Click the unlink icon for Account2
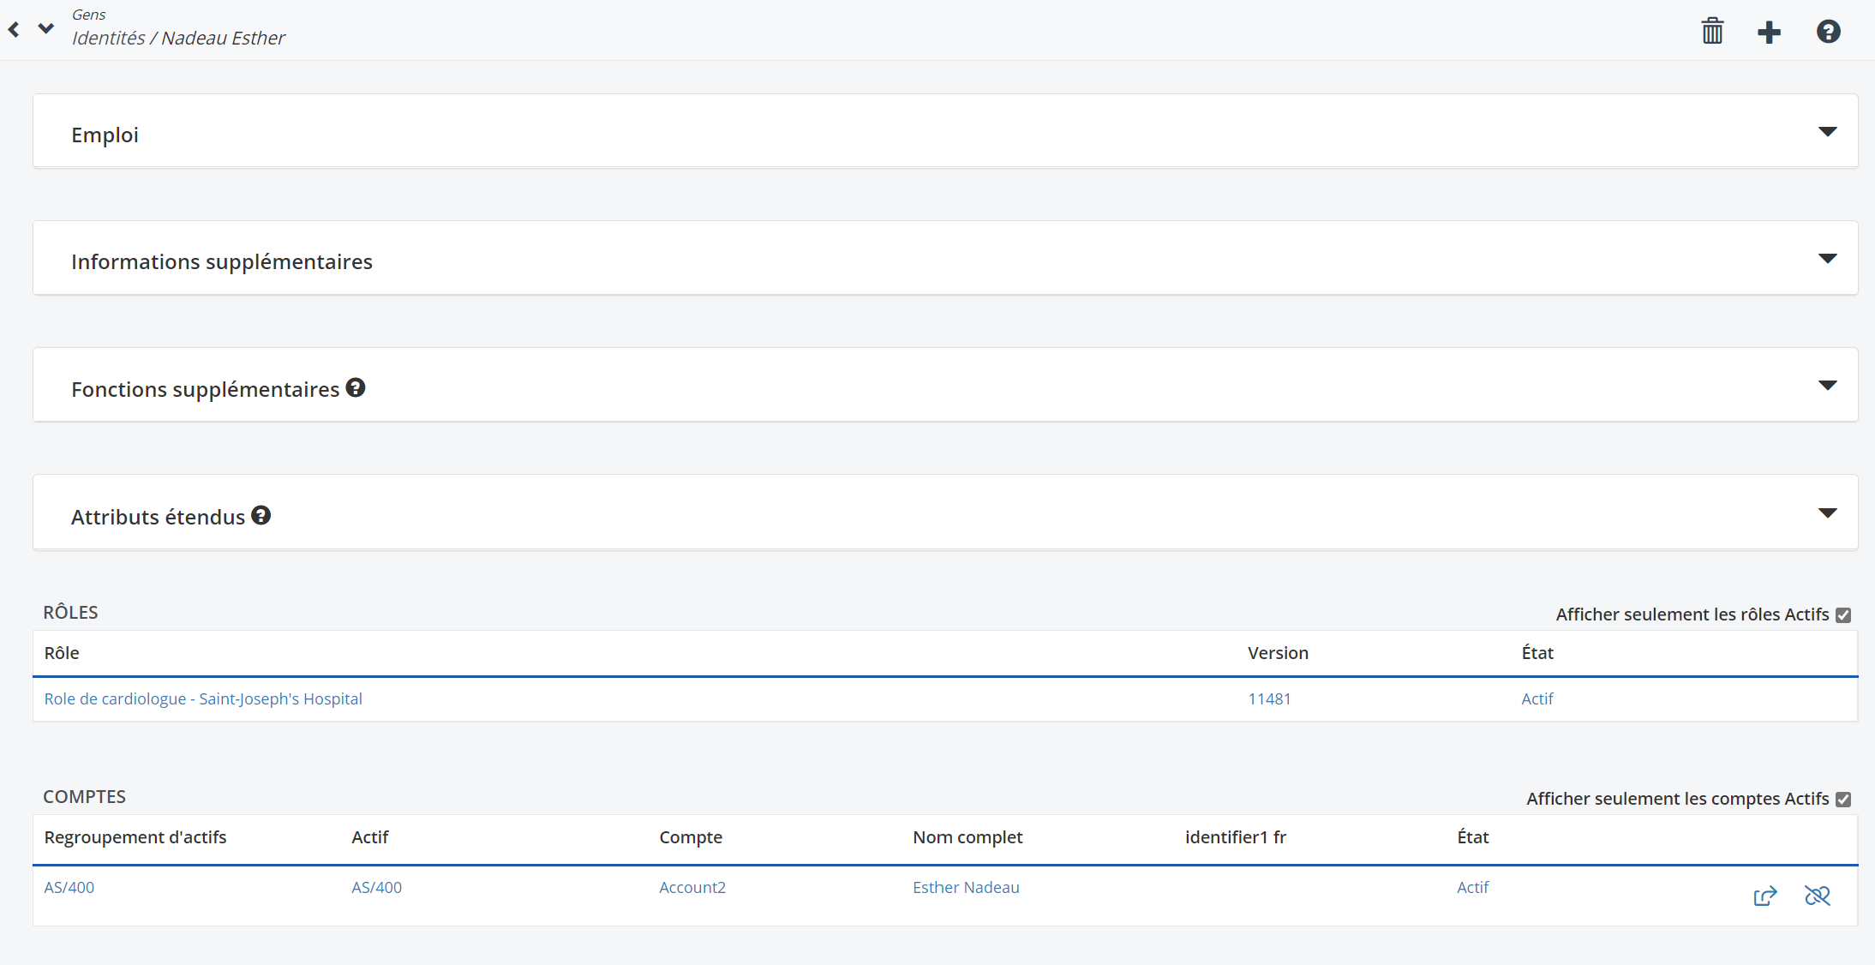The image size is (1875, 965). coord(1817,896)
